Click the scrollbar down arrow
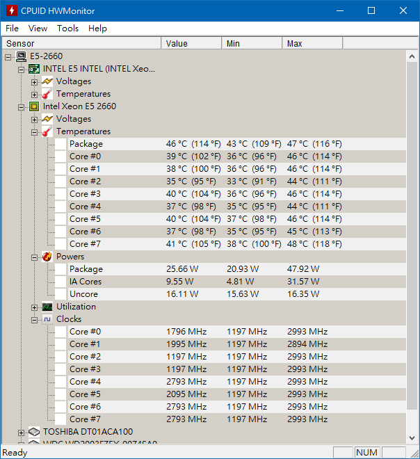Image resolution: width=420 pixels, height=459 pixels. pos(412,438)
